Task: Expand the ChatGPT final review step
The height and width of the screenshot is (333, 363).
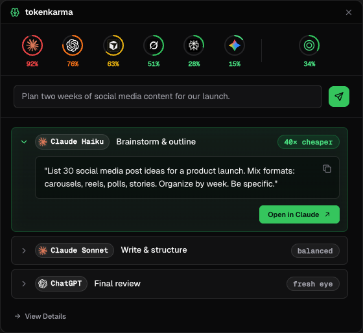Action: click(x=24, y=284)
